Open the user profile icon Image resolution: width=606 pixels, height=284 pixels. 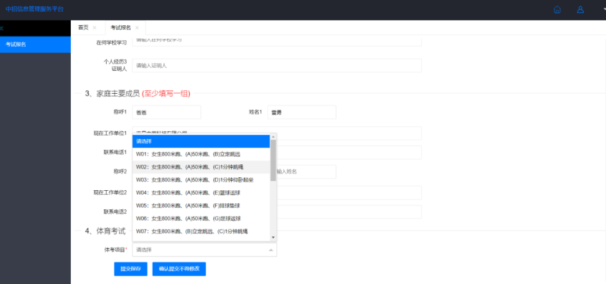tap(580, 10)
